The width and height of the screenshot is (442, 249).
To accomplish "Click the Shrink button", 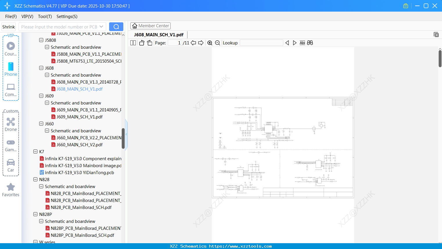I will (x=8, y=26).
